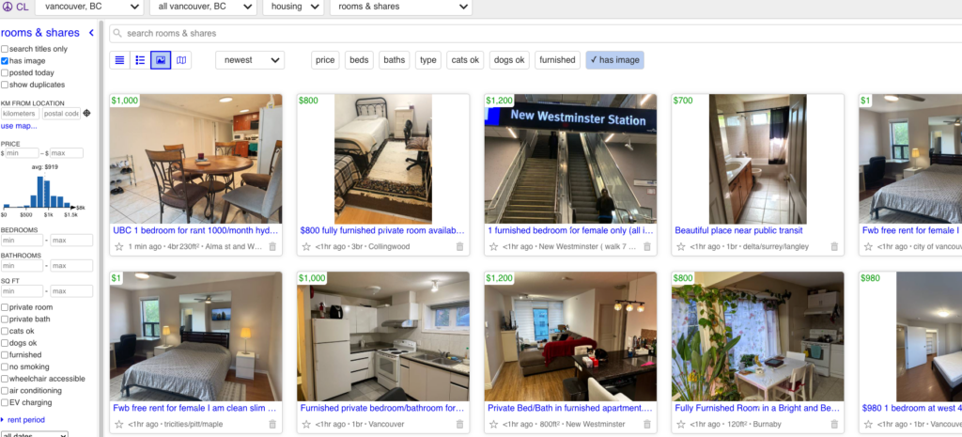Star the New Westminster furnished bedroom listing
The image size is (962, 437).
[x=493, y=247]
